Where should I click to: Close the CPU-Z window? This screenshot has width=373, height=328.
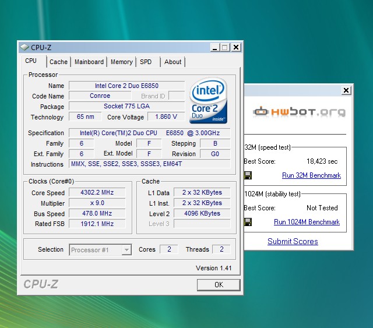coord(235,47)
